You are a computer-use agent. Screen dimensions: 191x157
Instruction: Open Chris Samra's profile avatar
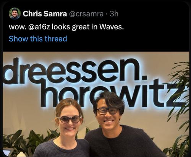pos(15,13)
